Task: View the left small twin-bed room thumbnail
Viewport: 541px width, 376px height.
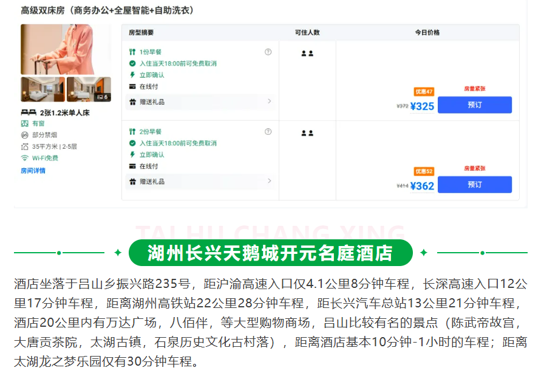Action: coord(43,89)
